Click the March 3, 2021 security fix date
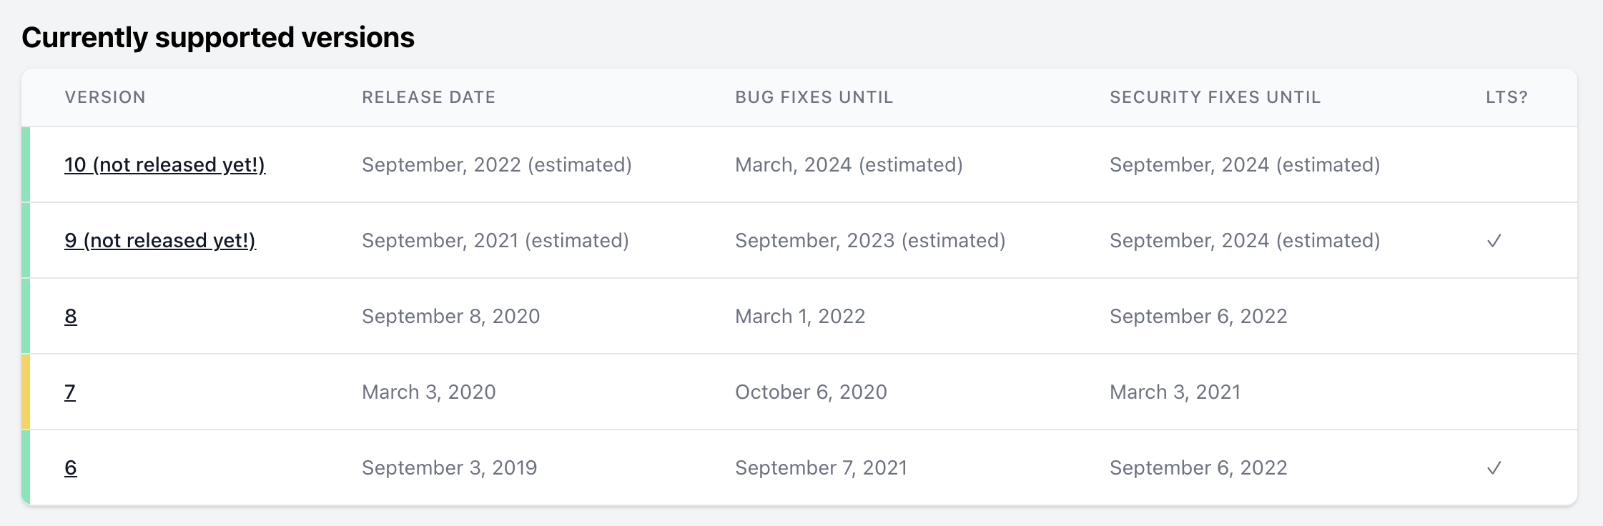This screenshot has height=526, width=1603. click(x=1175, y=392)
